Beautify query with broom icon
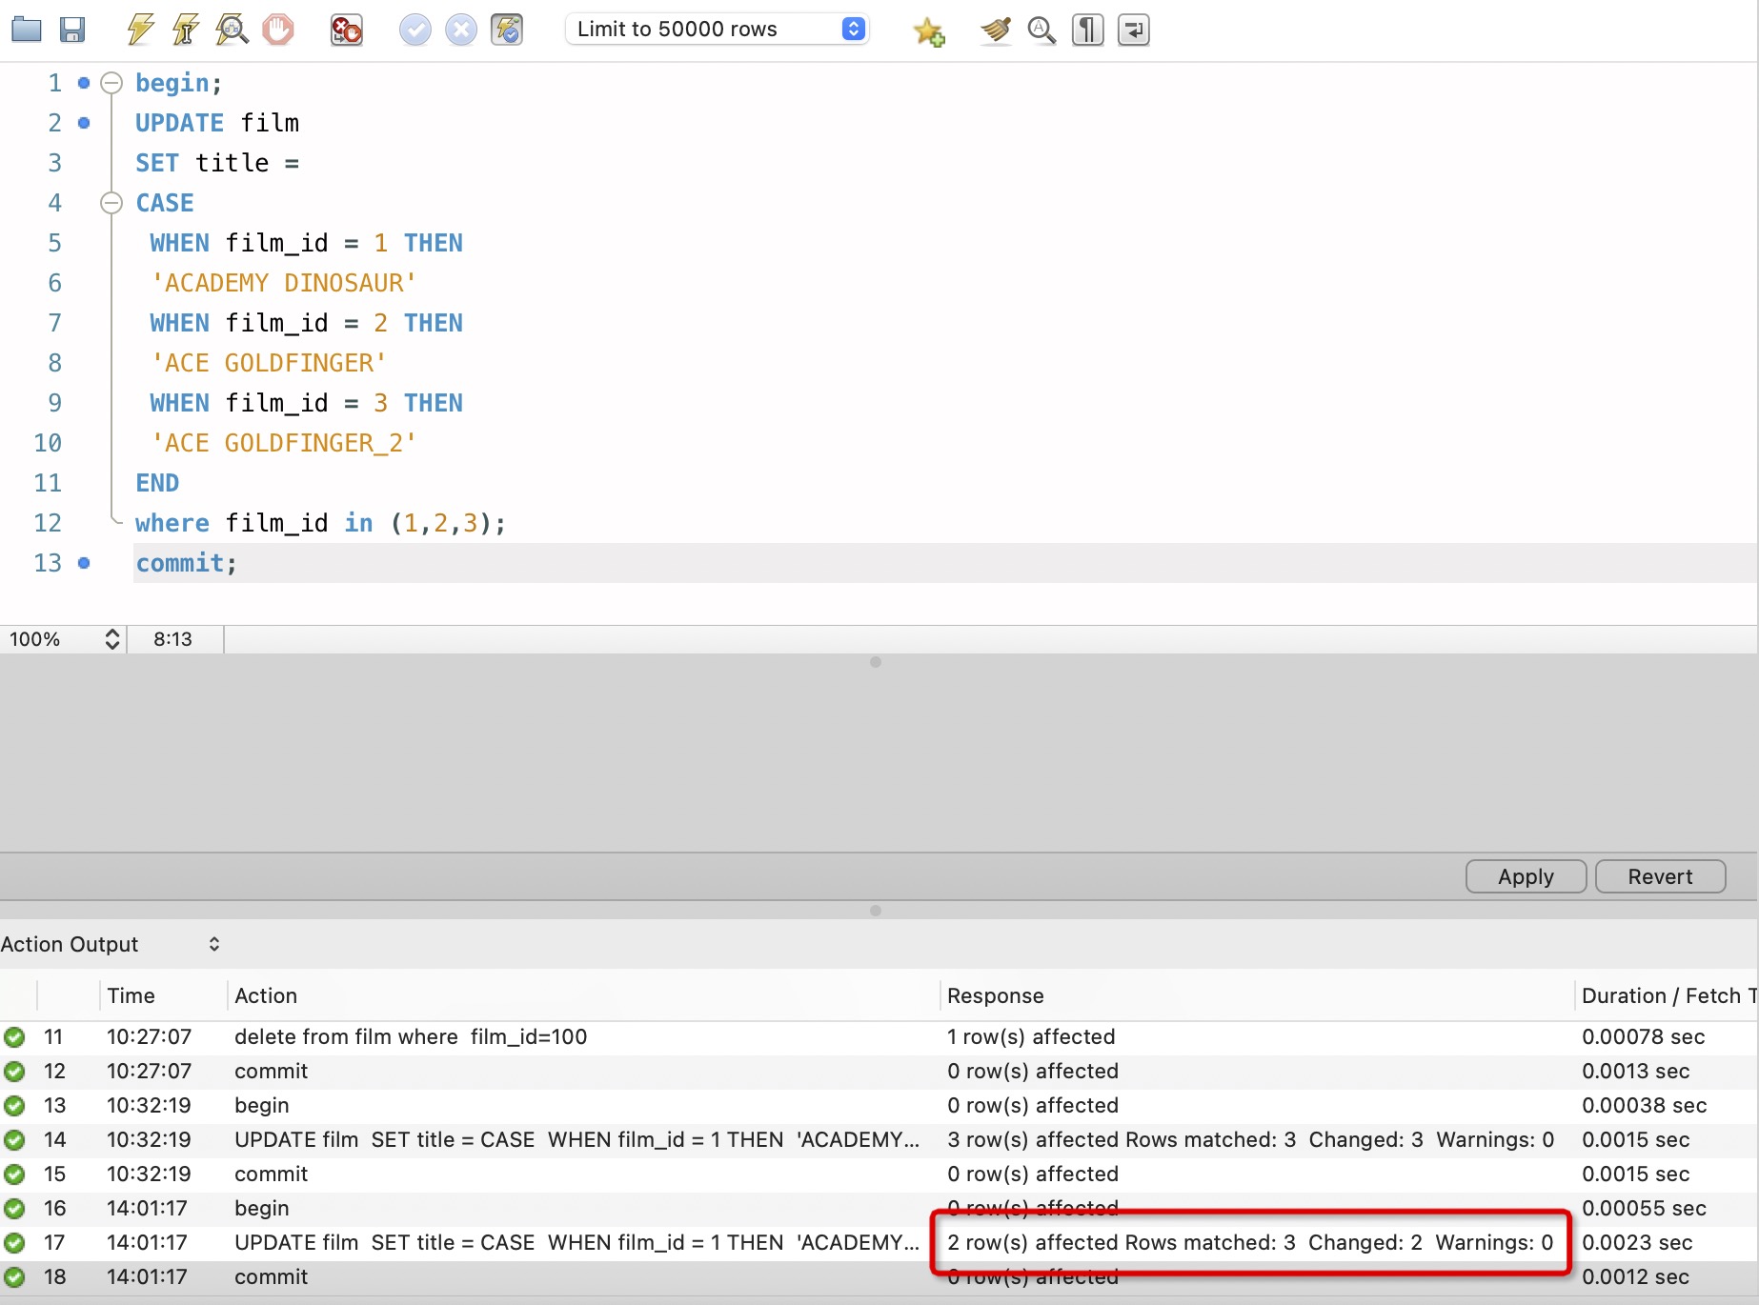 point(995,30)
